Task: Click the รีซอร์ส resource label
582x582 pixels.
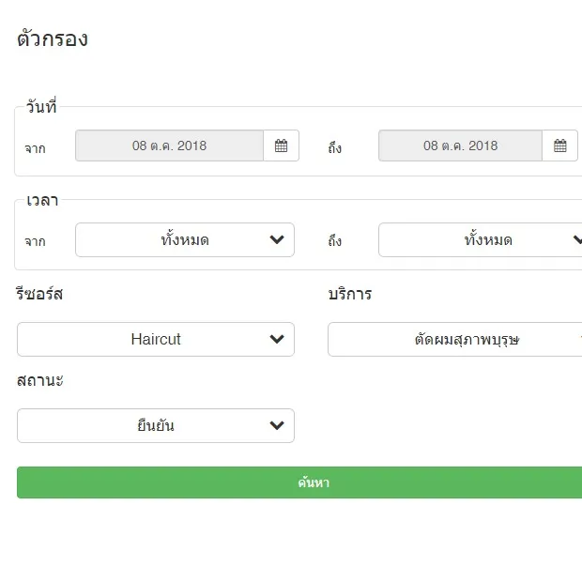Action: [39, 294]
